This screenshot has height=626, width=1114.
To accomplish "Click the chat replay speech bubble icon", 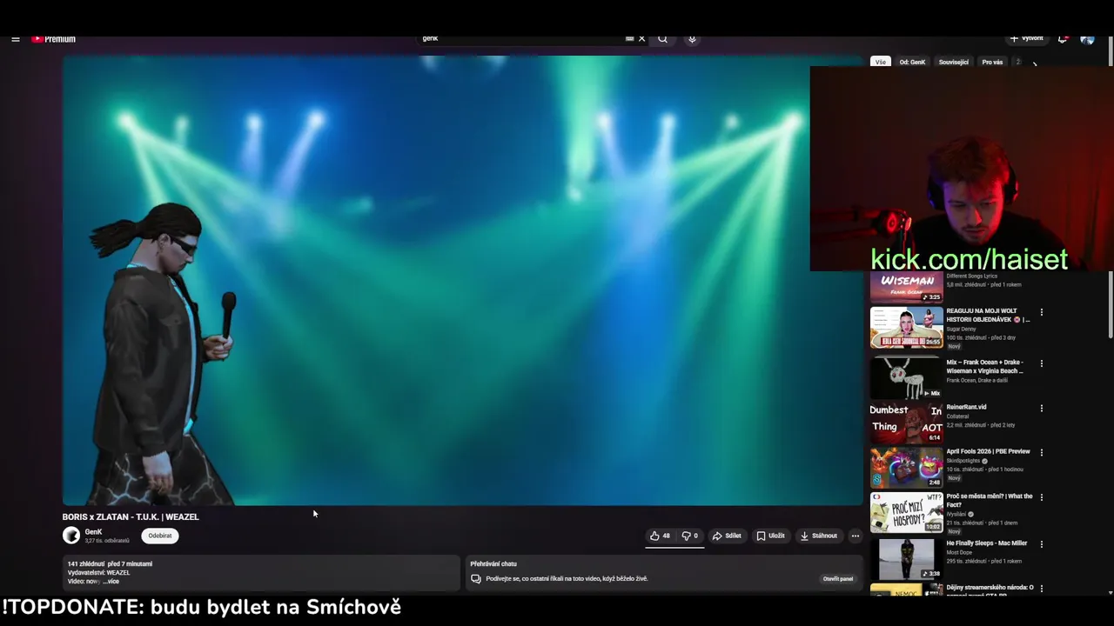I will tap(476, 579).
